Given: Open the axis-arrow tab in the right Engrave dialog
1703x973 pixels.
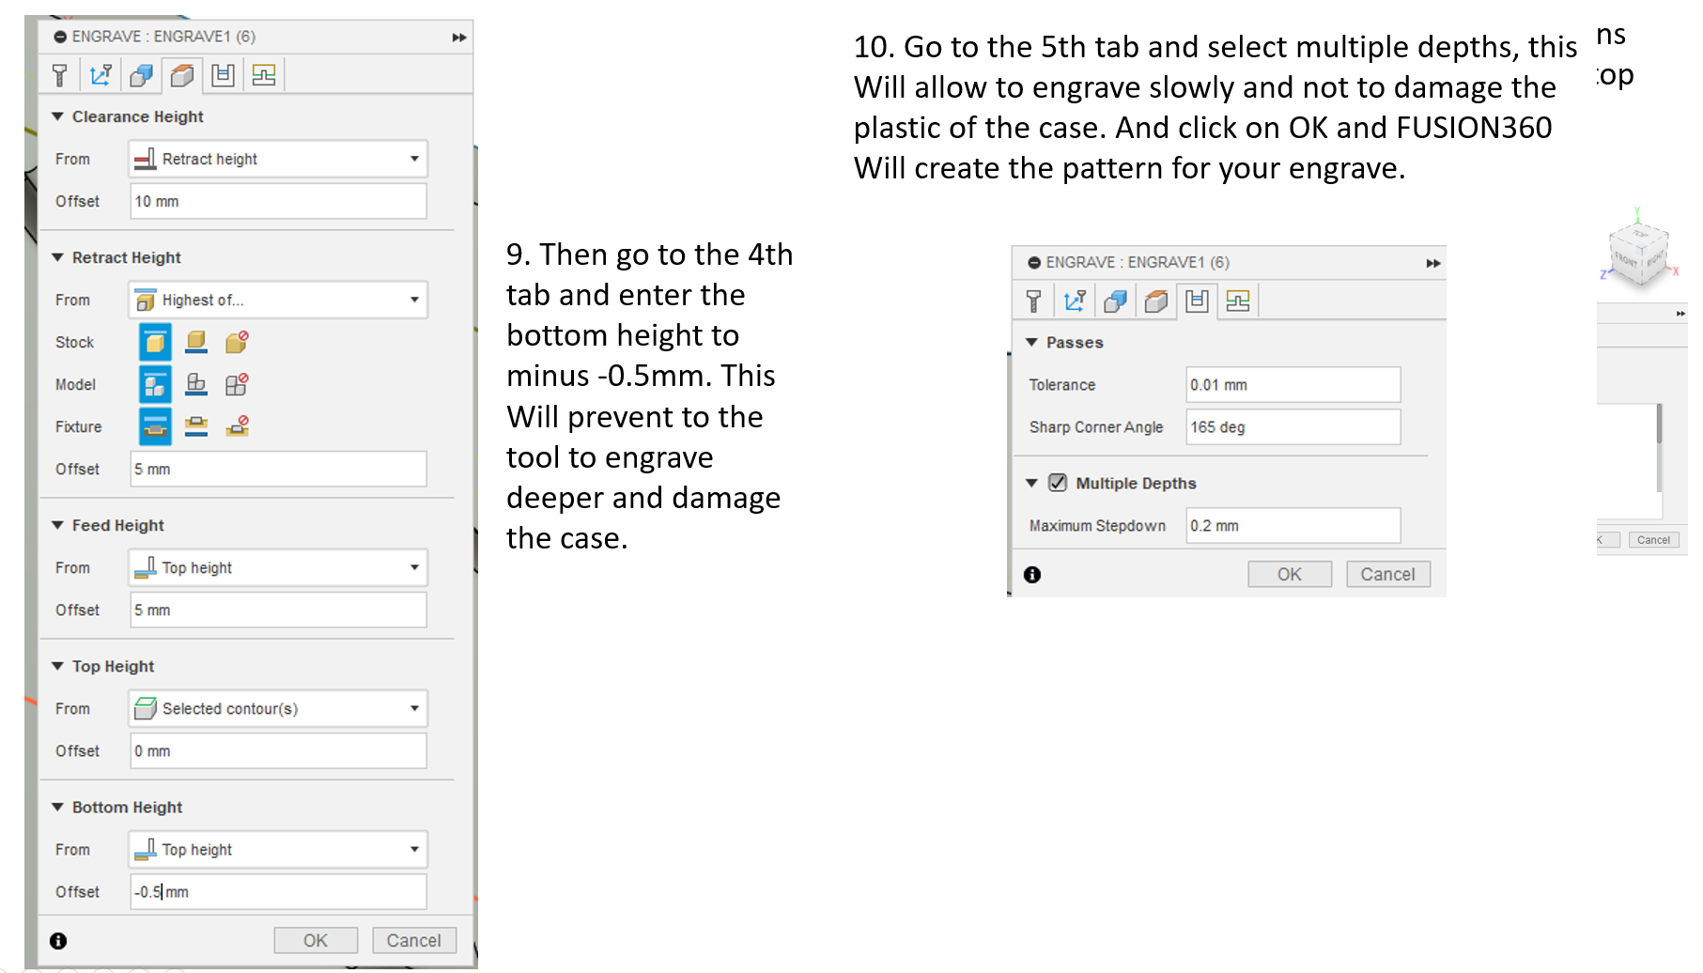Looking at the screenshot, I should coord(1075,301).
